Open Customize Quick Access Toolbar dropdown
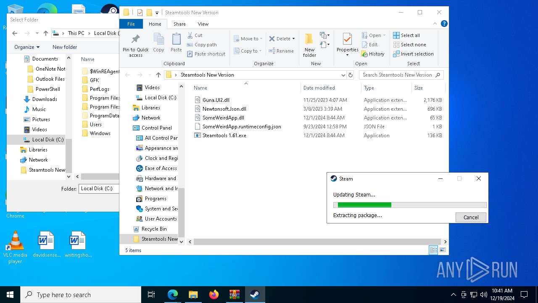 click(157, 13)
